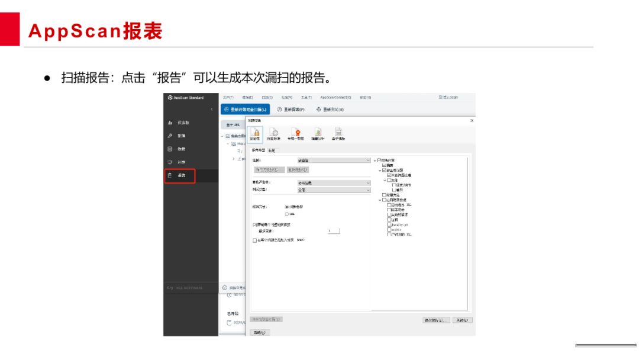
Task: Collapse the application data tree node
Action: [380, 200]
